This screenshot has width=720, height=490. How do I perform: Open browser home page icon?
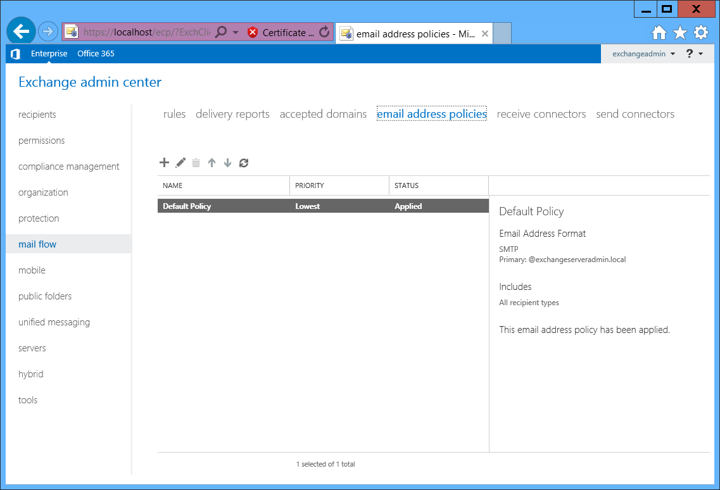659,33
